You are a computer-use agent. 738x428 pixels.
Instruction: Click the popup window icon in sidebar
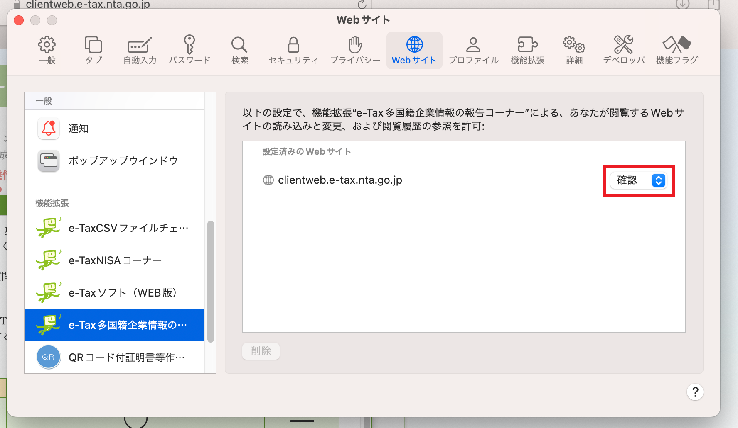(x=49, y=161)
